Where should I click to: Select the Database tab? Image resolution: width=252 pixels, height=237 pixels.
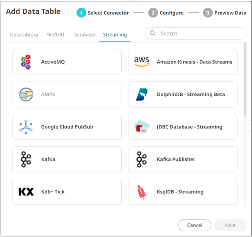pyautogui.click(x=84, y=35)
